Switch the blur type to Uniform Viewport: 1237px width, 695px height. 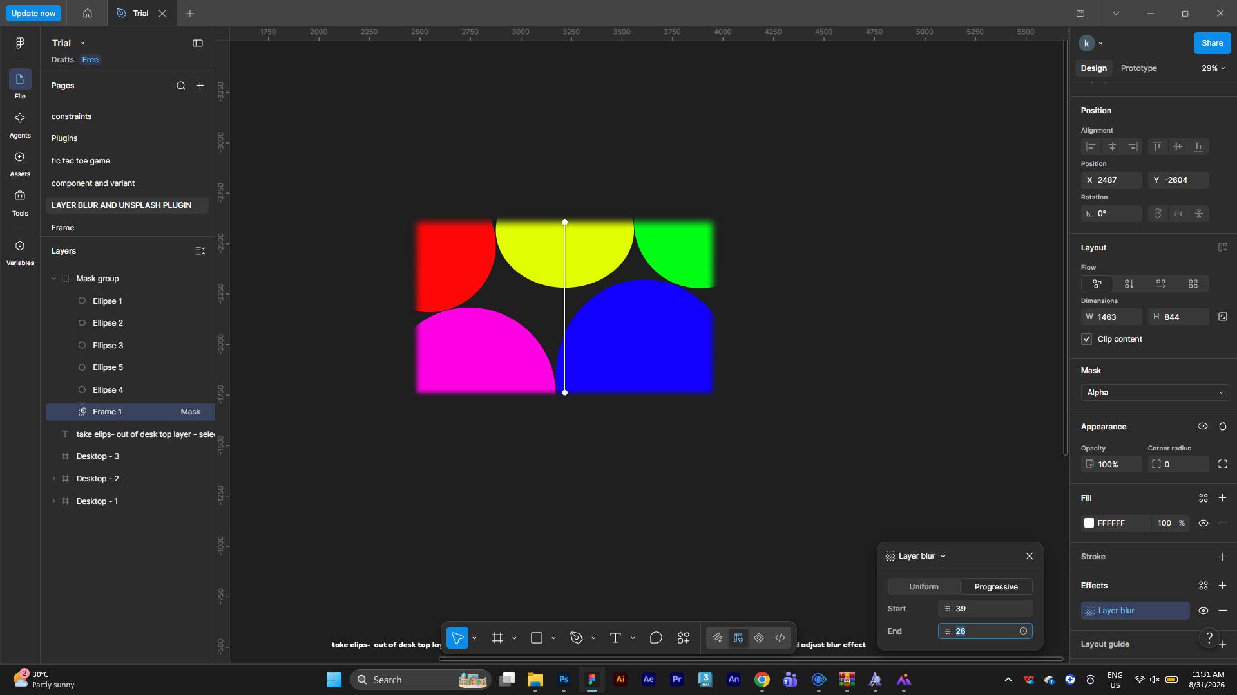click(924, 587)
